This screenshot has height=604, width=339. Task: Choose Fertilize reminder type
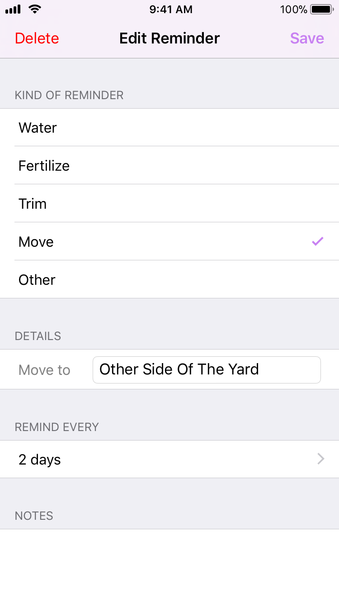[169, 166]
